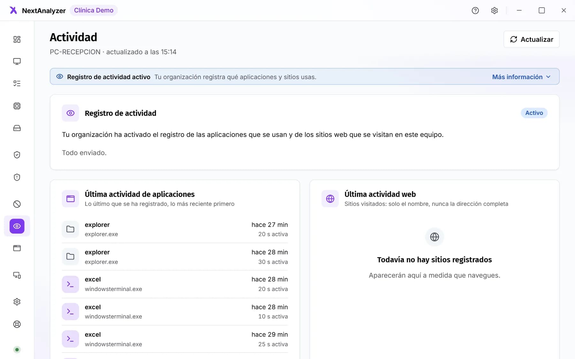Click the Última actividad de aplicaciones heading

(x=140, y=194)
